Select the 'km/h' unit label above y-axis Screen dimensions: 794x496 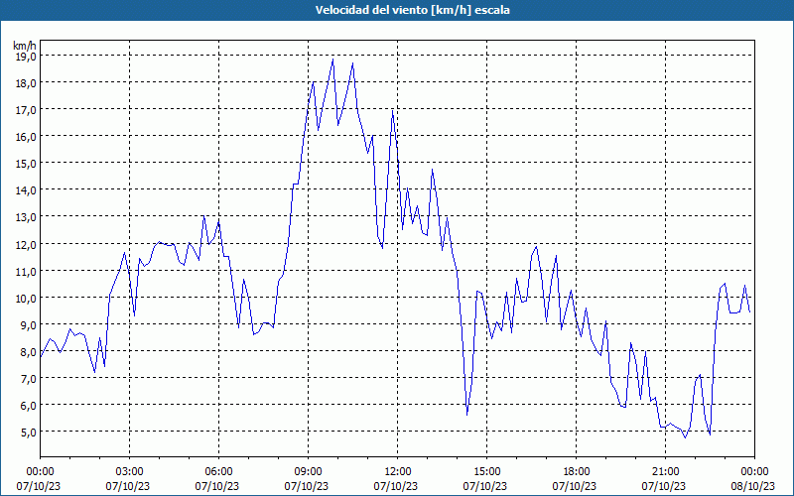(25, 46)
